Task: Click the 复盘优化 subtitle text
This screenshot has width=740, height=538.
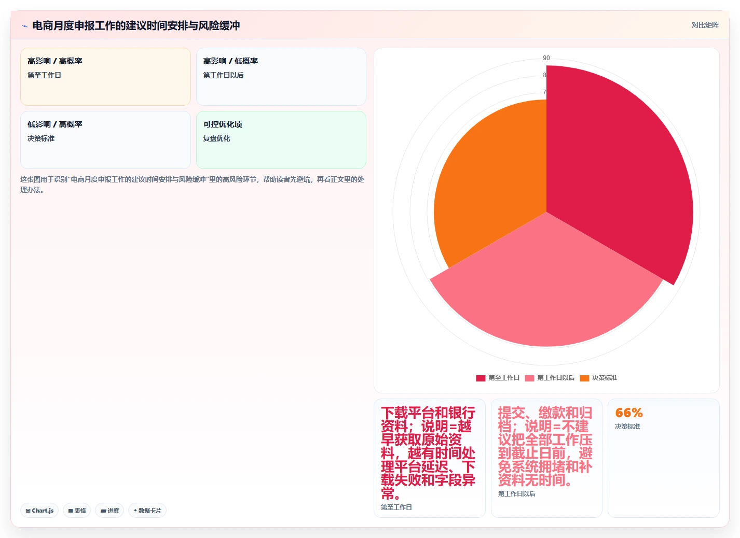Action: pyautogui.click(x=216, y=138)
